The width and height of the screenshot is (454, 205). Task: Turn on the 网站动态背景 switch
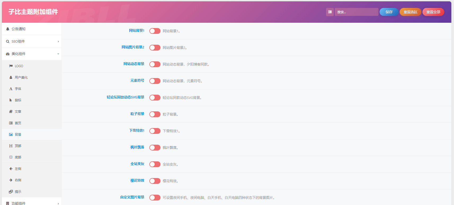coord(155,64)
